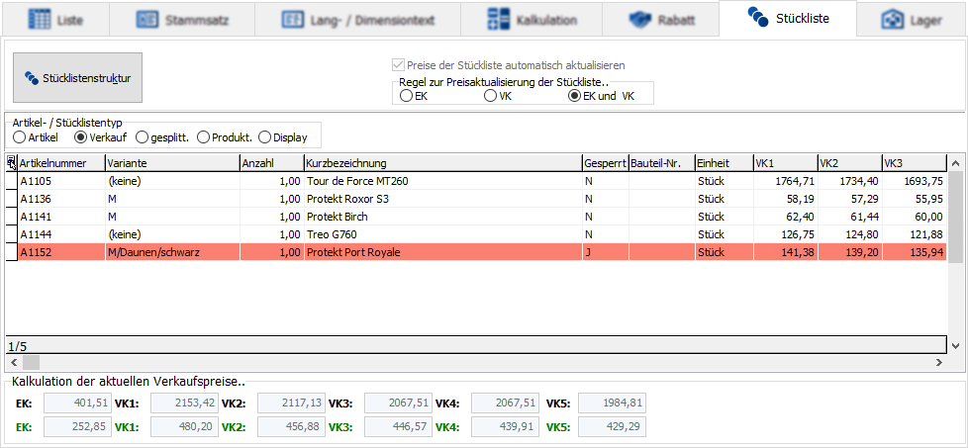
Task: Open the Lager tab
Action: click(912, 19)
